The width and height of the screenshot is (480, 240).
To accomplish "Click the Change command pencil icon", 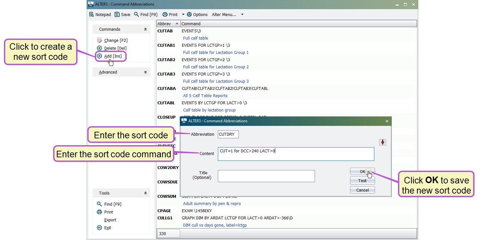I will click(x=99, y=40).
